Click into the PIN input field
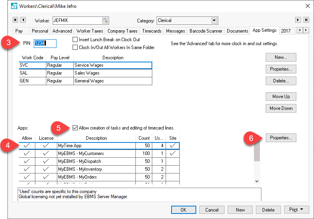Screen dimensions: 314x219 click(45, 43)
